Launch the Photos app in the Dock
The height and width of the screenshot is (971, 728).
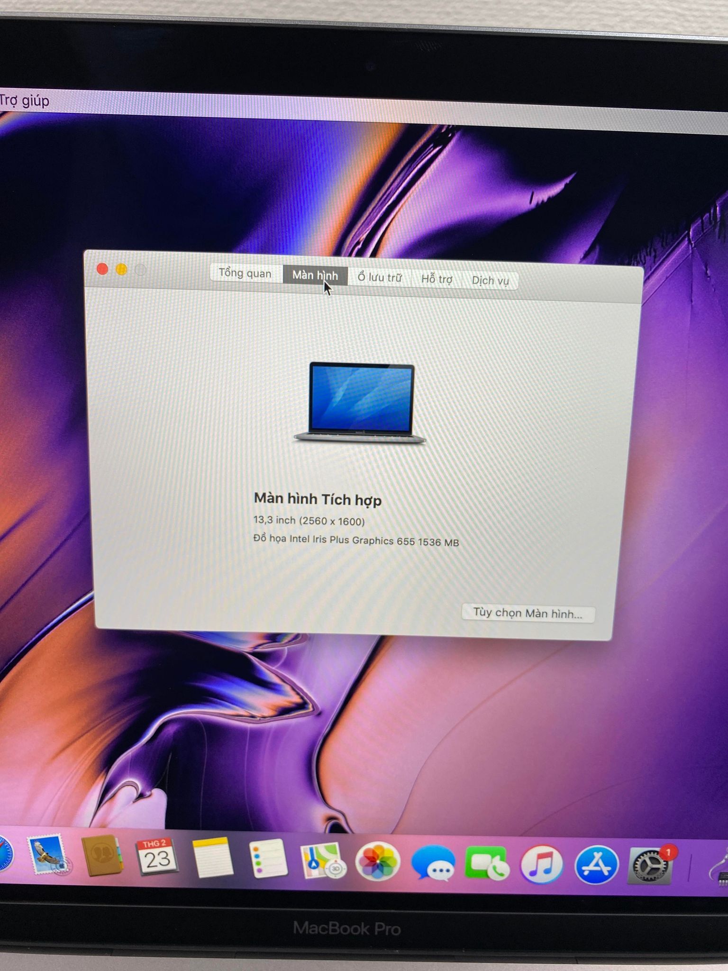tap(378, 861)
